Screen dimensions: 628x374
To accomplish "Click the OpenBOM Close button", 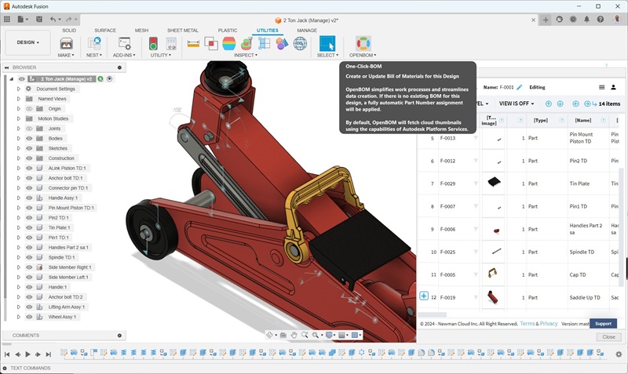I will click(x=608, y=337).
